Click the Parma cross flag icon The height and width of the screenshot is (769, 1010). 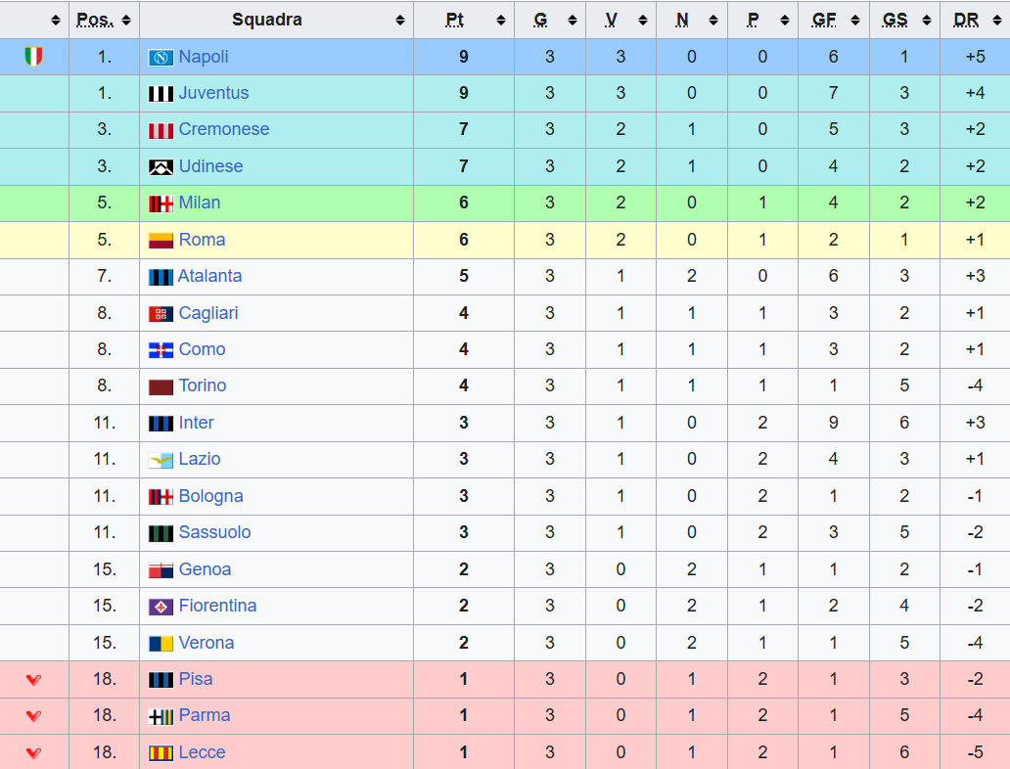point(161,716)
